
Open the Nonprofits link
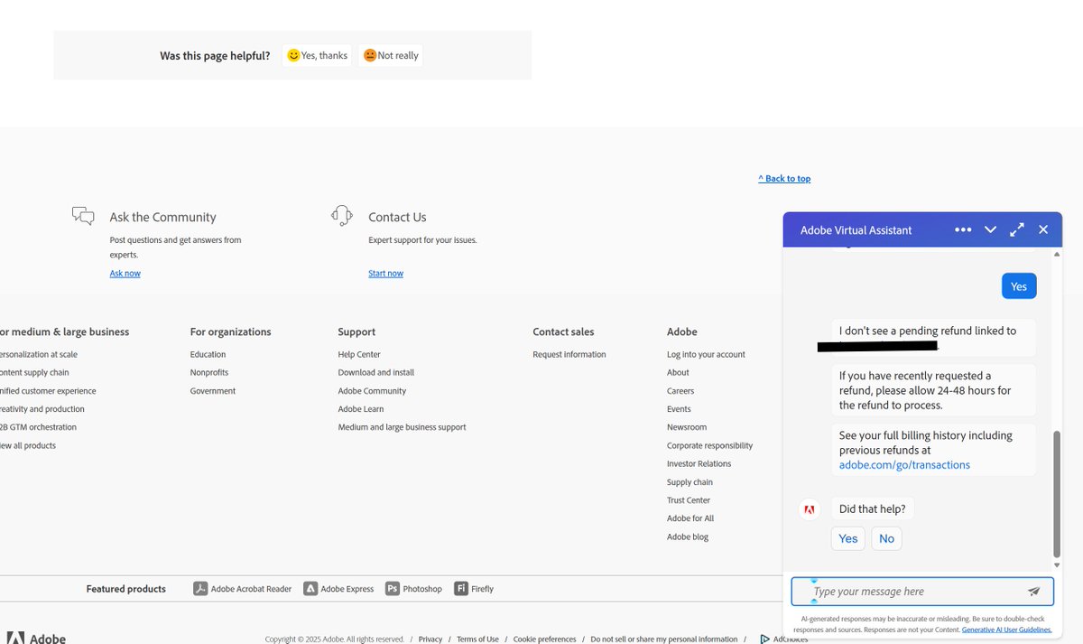pyautogui.click(x=209, y=373)
